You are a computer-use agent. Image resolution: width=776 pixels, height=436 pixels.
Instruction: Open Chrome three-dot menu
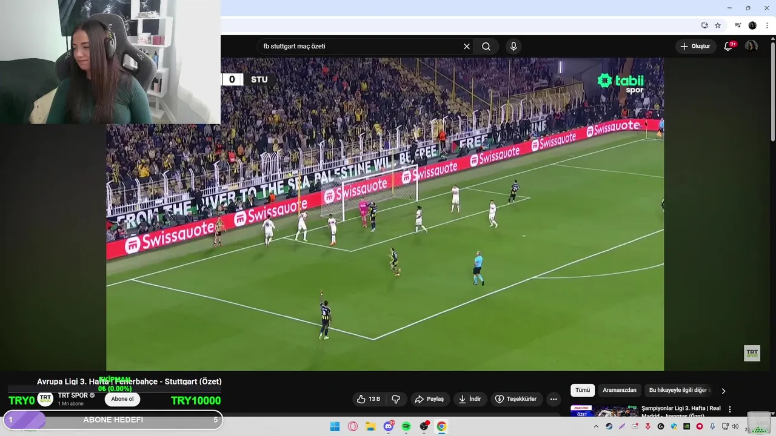pos(767,25)
